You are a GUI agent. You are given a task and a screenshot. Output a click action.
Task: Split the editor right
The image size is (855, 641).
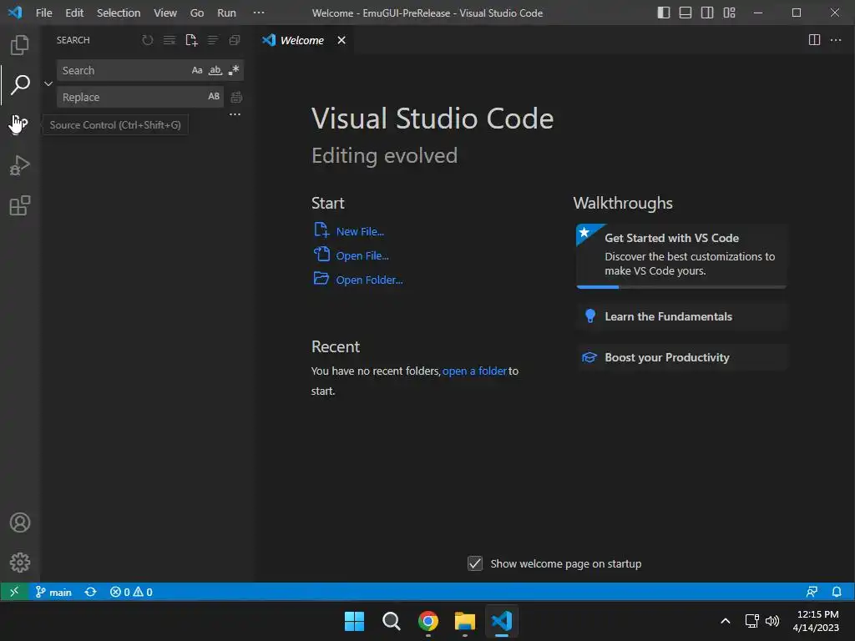(814, 40)
